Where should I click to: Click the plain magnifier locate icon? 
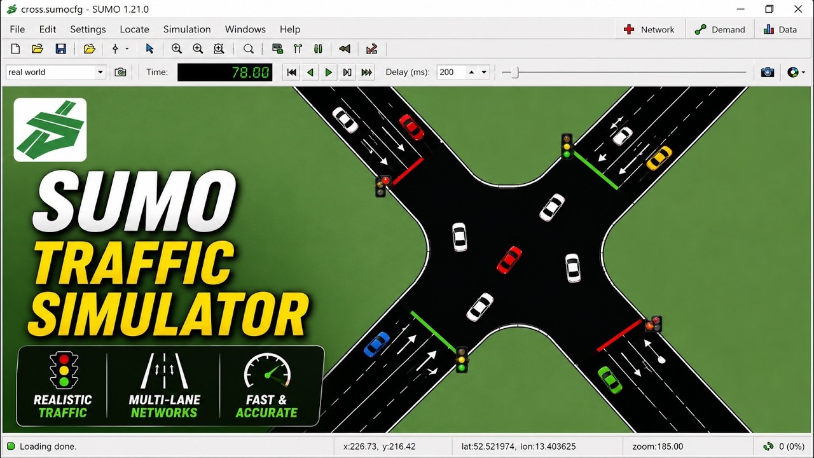[x=248, y=48]
